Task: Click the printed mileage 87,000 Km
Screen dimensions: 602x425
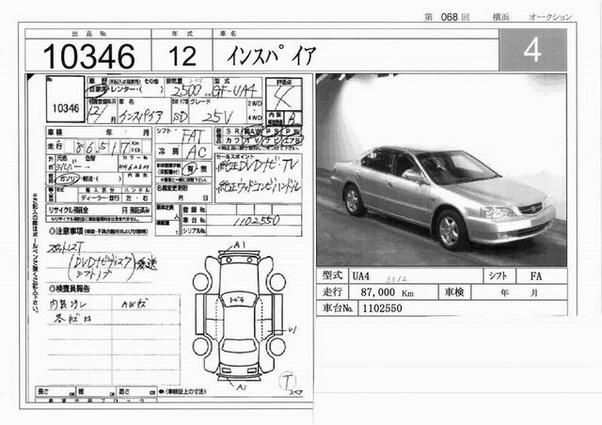Action: [x=387, y=292]
